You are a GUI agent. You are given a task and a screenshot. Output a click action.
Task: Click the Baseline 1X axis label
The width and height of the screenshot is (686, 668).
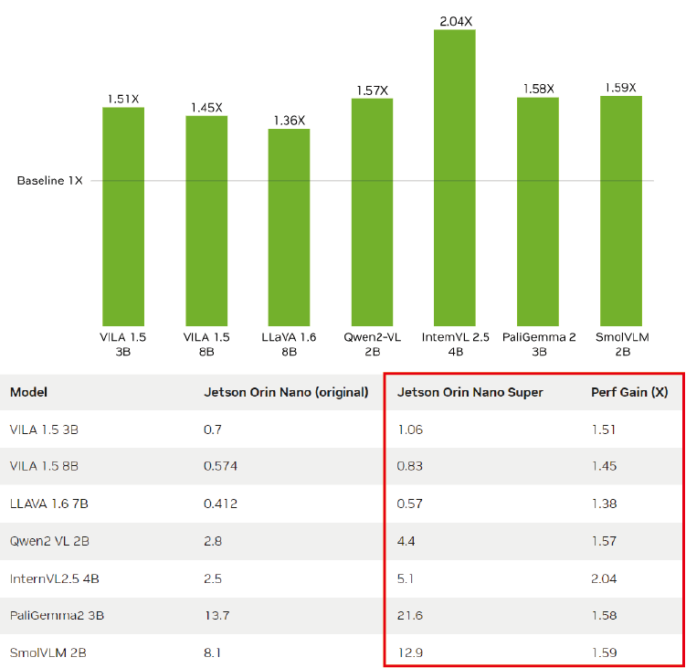(49, 181)
